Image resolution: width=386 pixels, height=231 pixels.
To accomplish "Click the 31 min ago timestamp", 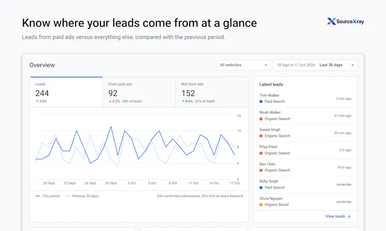I will pos(343,116).
